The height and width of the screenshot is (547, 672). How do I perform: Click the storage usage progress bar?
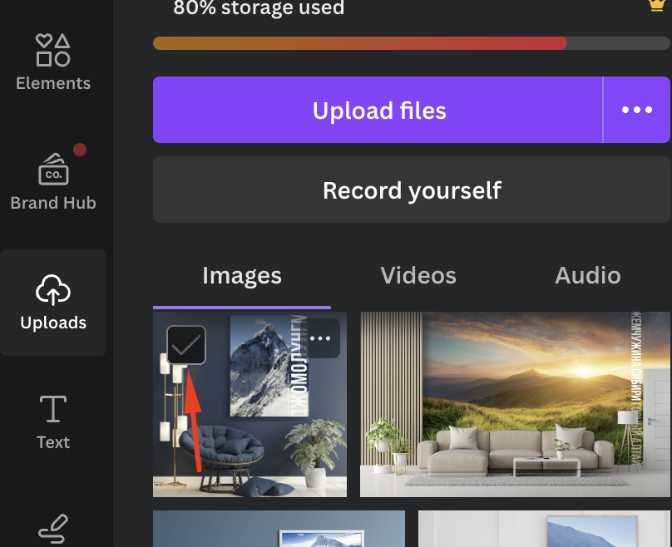[411, 42]
